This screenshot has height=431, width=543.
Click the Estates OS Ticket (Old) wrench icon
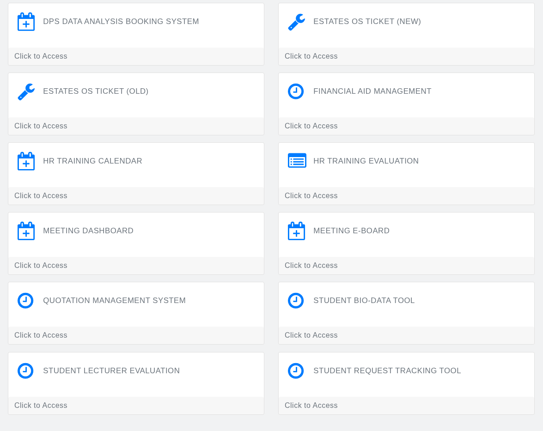26,92
